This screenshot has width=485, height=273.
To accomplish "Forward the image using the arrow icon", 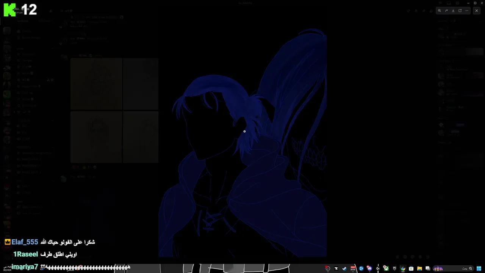I will tap(446, 11).
